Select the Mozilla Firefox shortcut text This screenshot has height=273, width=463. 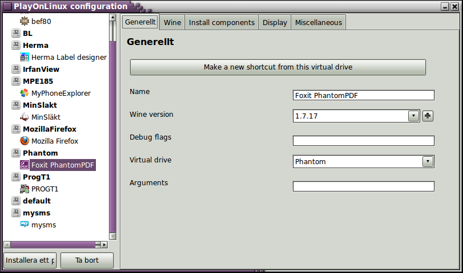point(55,141)
